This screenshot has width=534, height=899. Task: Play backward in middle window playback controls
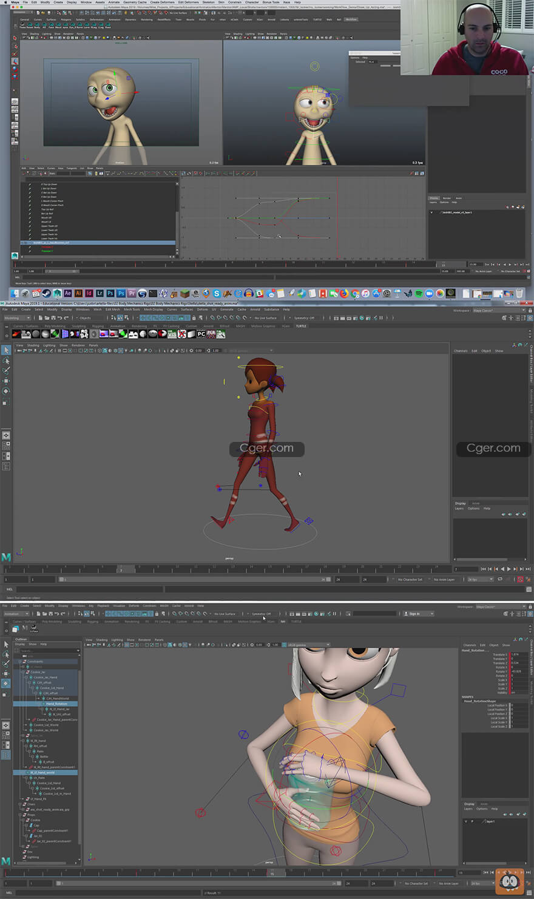[502, 569]
